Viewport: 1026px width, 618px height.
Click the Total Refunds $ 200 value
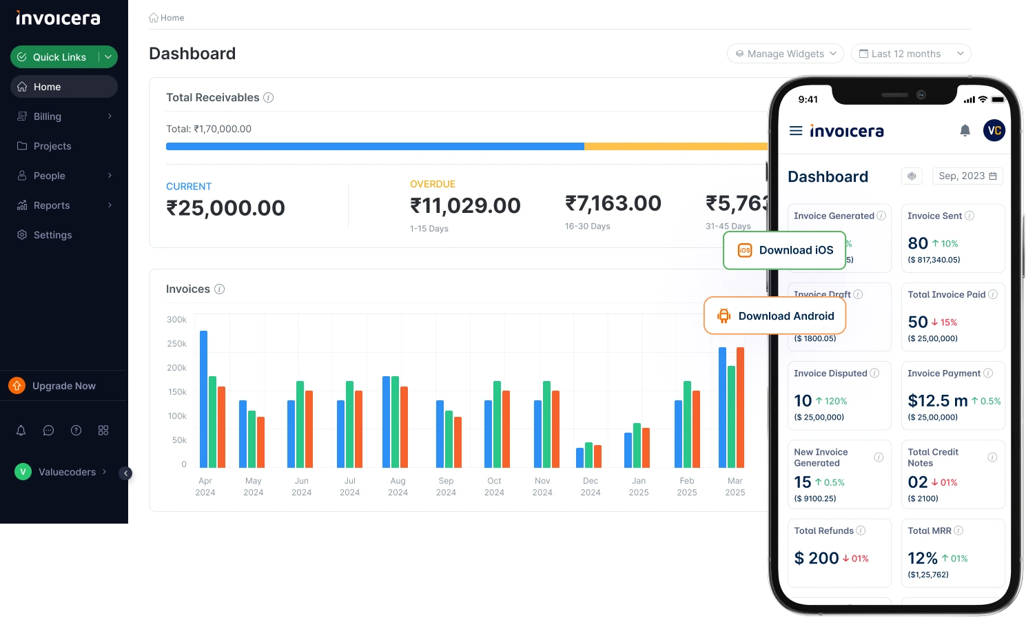point(817,558)
